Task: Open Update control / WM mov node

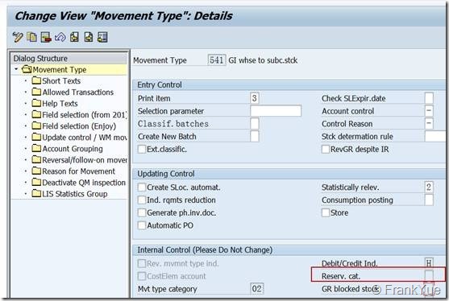Action: tap(79, 138)
